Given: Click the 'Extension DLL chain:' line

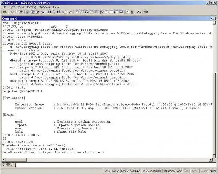Looking at the screenshot, I should click(21, 50).
